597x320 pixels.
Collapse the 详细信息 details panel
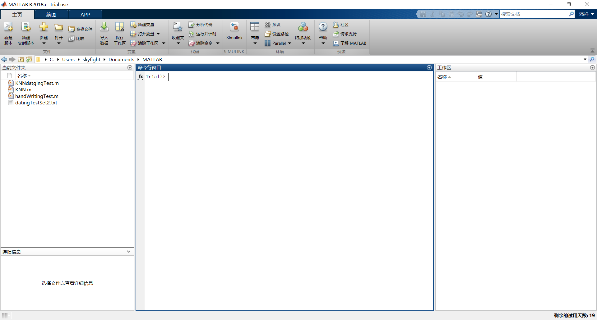[128, 251]
